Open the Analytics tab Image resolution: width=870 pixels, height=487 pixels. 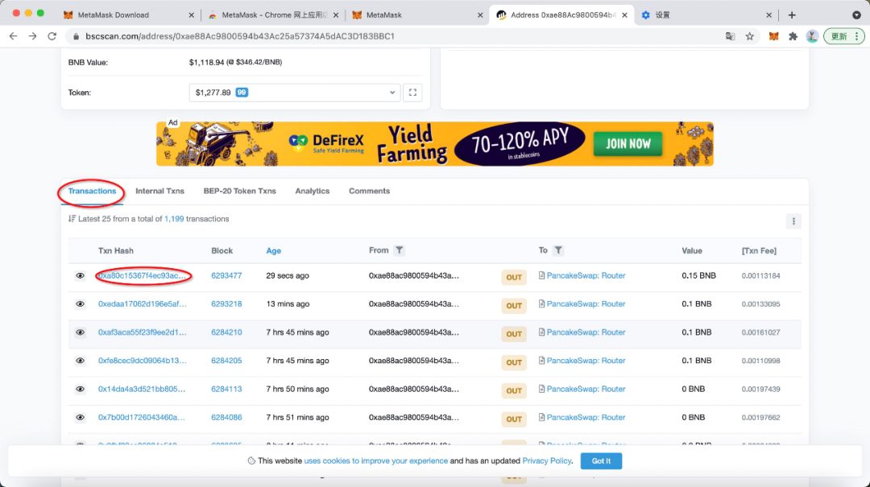[313, 191]
